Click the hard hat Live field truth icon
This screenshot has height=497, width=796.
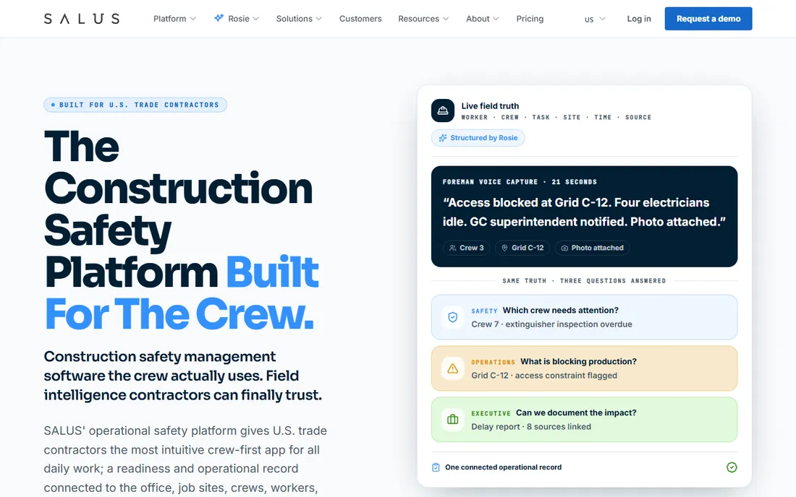pos(443,111)
